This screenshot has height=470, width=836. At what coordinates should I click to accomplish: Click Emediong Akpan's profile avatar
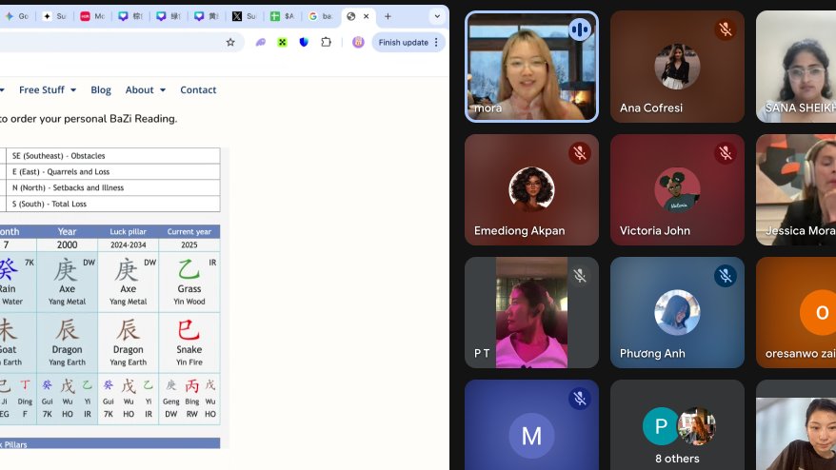pyautogui.click(x=531, y=189)
